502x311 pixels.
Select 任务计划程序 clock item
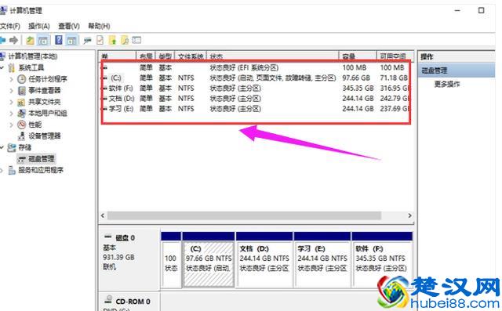48,79
